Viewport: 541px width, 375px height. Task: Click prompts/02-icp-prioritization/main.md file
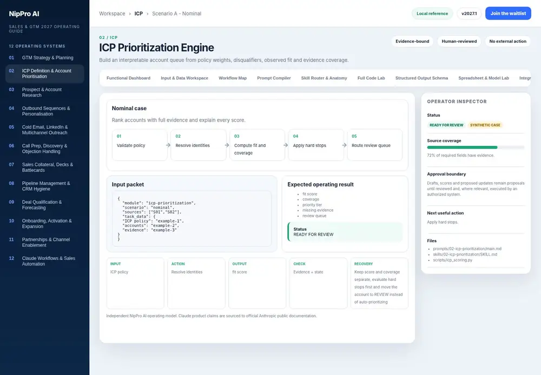click(467, 249)
